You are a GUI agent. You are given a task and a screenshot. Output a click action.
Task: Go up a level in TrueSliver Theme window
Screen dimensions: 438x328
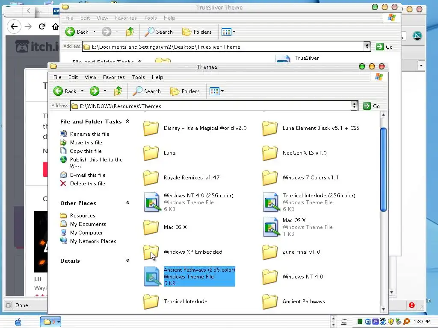pos(130,32)
